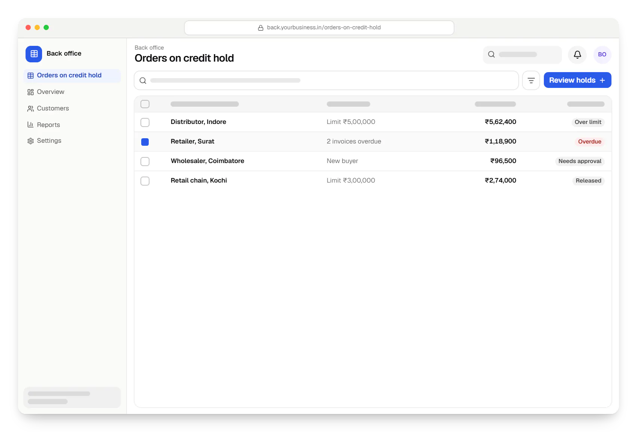The height and width of the screenshot is (432, 637).
Task: Click the Needs approval status badge
Action: point(580,161)
